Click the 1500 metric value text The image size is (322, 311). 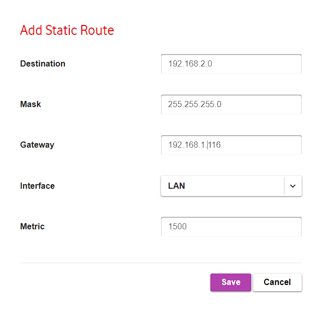[178, 227]
